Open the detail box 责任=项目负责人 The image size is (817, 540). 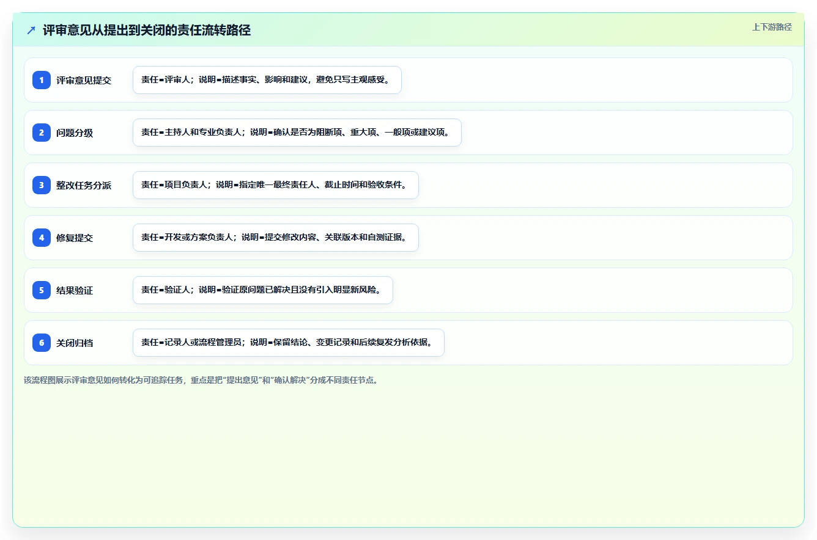(x=276, y=185)
